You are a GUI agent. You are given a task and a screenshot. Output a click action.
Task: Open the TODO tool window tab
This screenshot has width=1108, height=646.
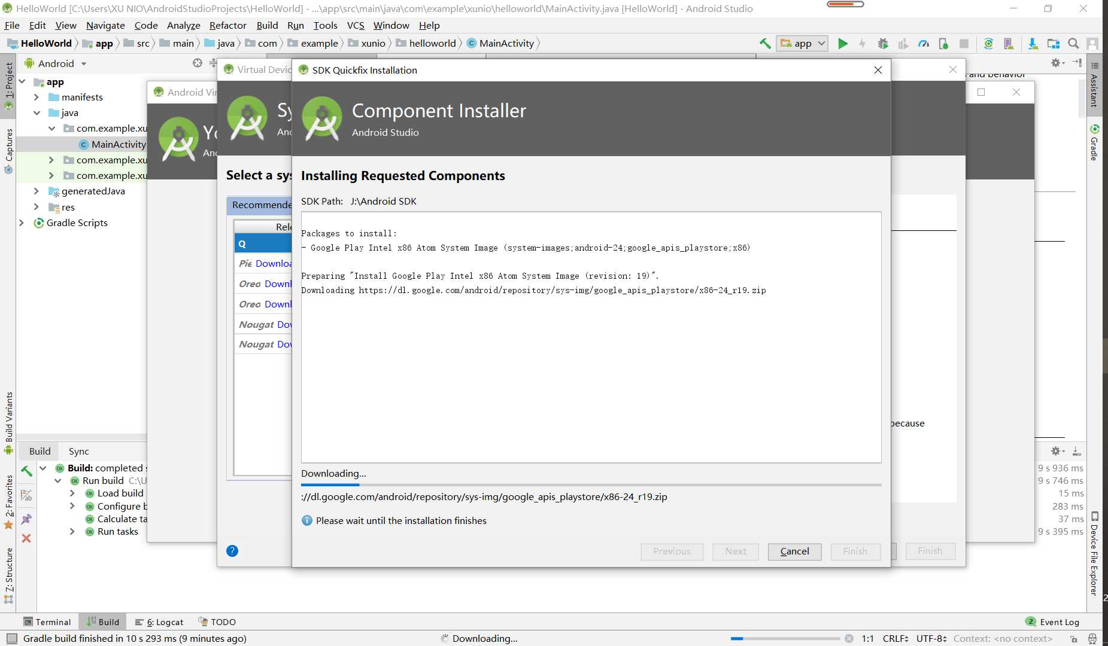coord(217,621)
